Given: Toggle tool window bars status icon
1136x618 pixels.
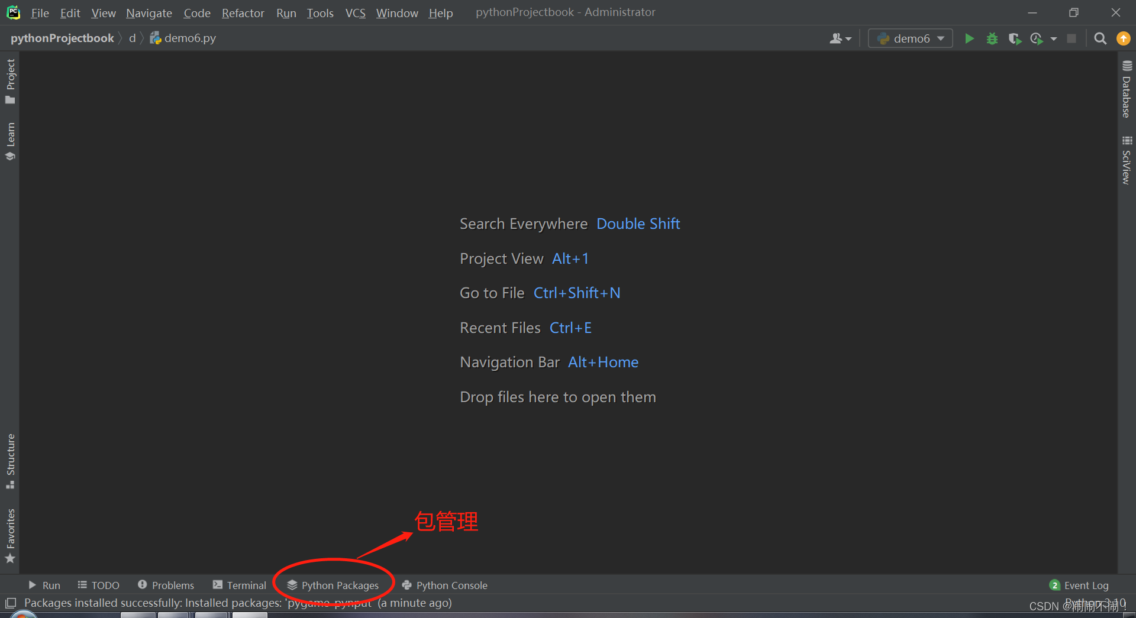Looking at the screenshot, I should [11, 603].
